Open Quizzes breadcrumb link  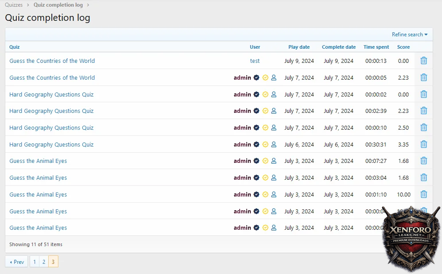click(14, 5)
